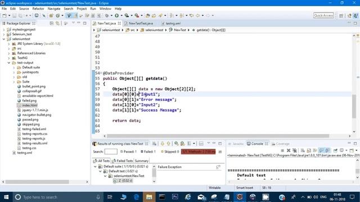Open the Run button dropdown arrow
Screen dimensions: 360x202
point(121,16)
